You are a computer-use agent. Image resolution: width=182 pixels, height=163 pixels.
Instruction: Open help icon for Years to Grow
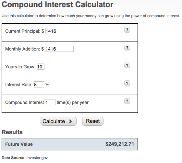coord(127,65)
